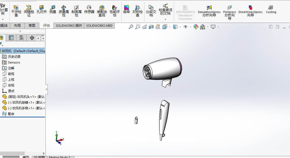290x158 pixels.
Task: Open Dynamic Annotation Views icon
Action: [x=158, y=27]
